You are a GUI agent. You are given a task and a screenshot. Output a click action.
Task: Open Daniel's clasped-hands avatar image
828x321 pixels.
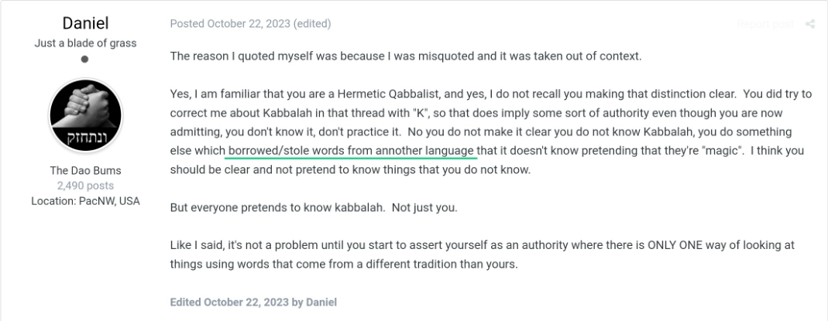click(x=85, y=116)
